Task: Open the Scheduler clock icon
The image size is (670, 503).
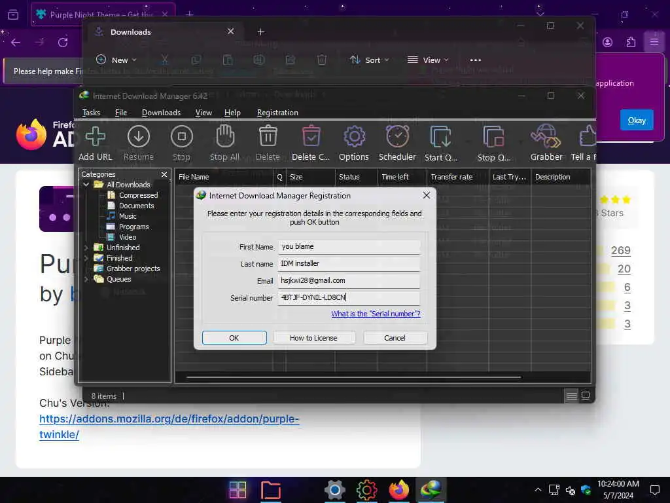Action: (397, 137)
